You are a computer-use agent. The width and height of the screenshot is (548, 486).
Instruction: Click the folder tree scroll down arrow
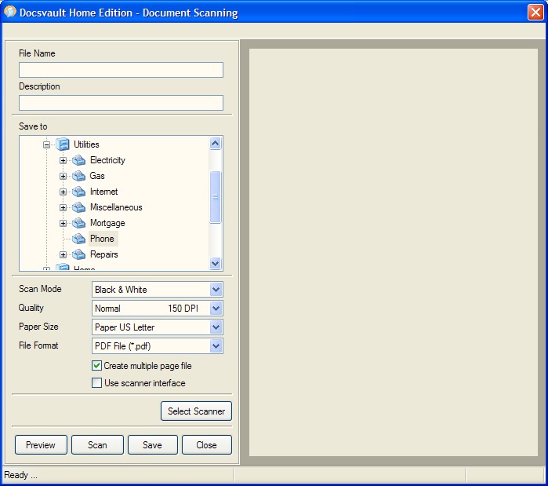(216, 264)
